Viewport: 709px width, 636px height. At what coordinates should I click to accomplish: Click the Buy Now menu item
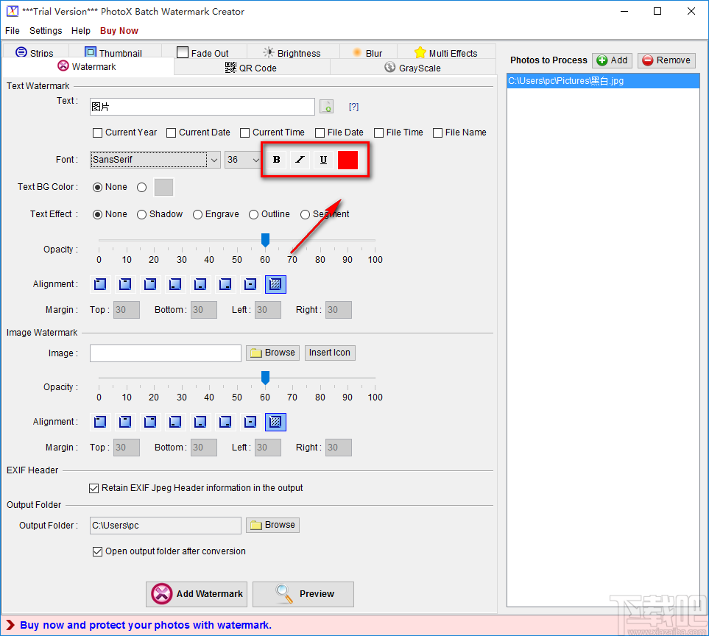tap(119, 31)
